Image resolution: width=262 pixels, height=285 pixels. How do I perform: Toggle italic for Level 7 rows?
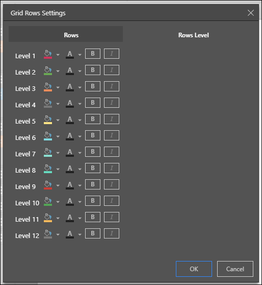(x=112, y=152)
